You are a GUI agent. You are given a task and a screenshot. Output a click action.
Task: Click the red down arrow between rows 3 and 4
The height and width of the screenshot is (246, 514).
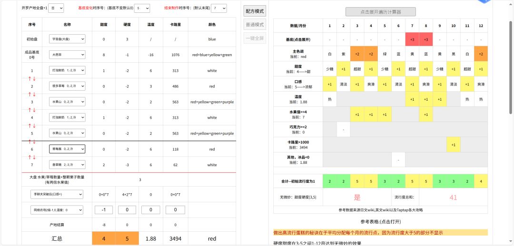(34, 110)
